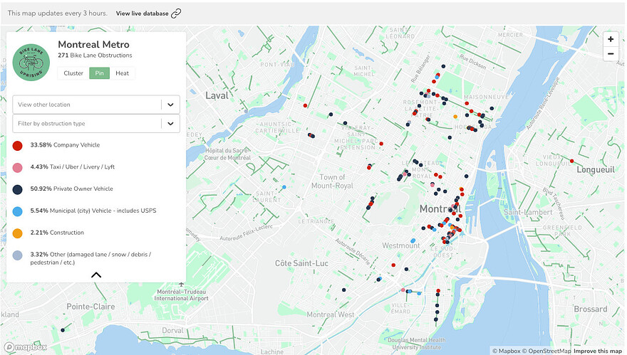
Task: Click the dark navy Private Owner Vehicle swatch
Action: click(x=17, y=189)
